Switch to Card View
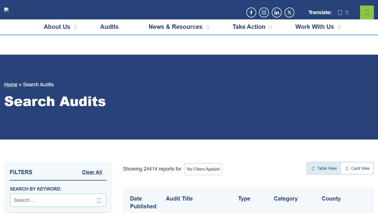This screenshot has width=378, height=213. point(357,168)
